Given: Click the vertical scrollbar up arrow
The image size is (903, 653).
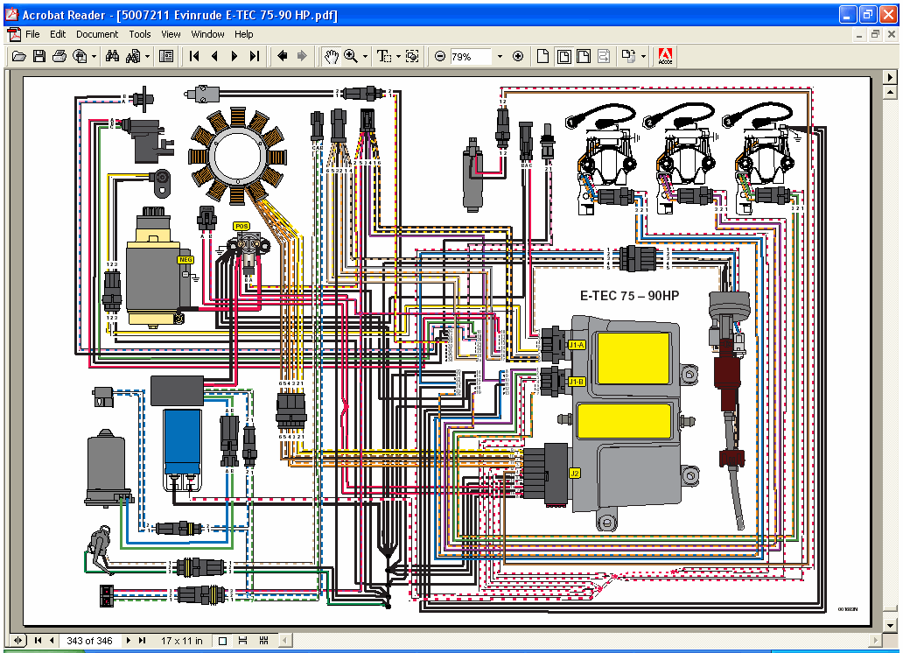Looking at the screenshot, I should tap(891, 93).
